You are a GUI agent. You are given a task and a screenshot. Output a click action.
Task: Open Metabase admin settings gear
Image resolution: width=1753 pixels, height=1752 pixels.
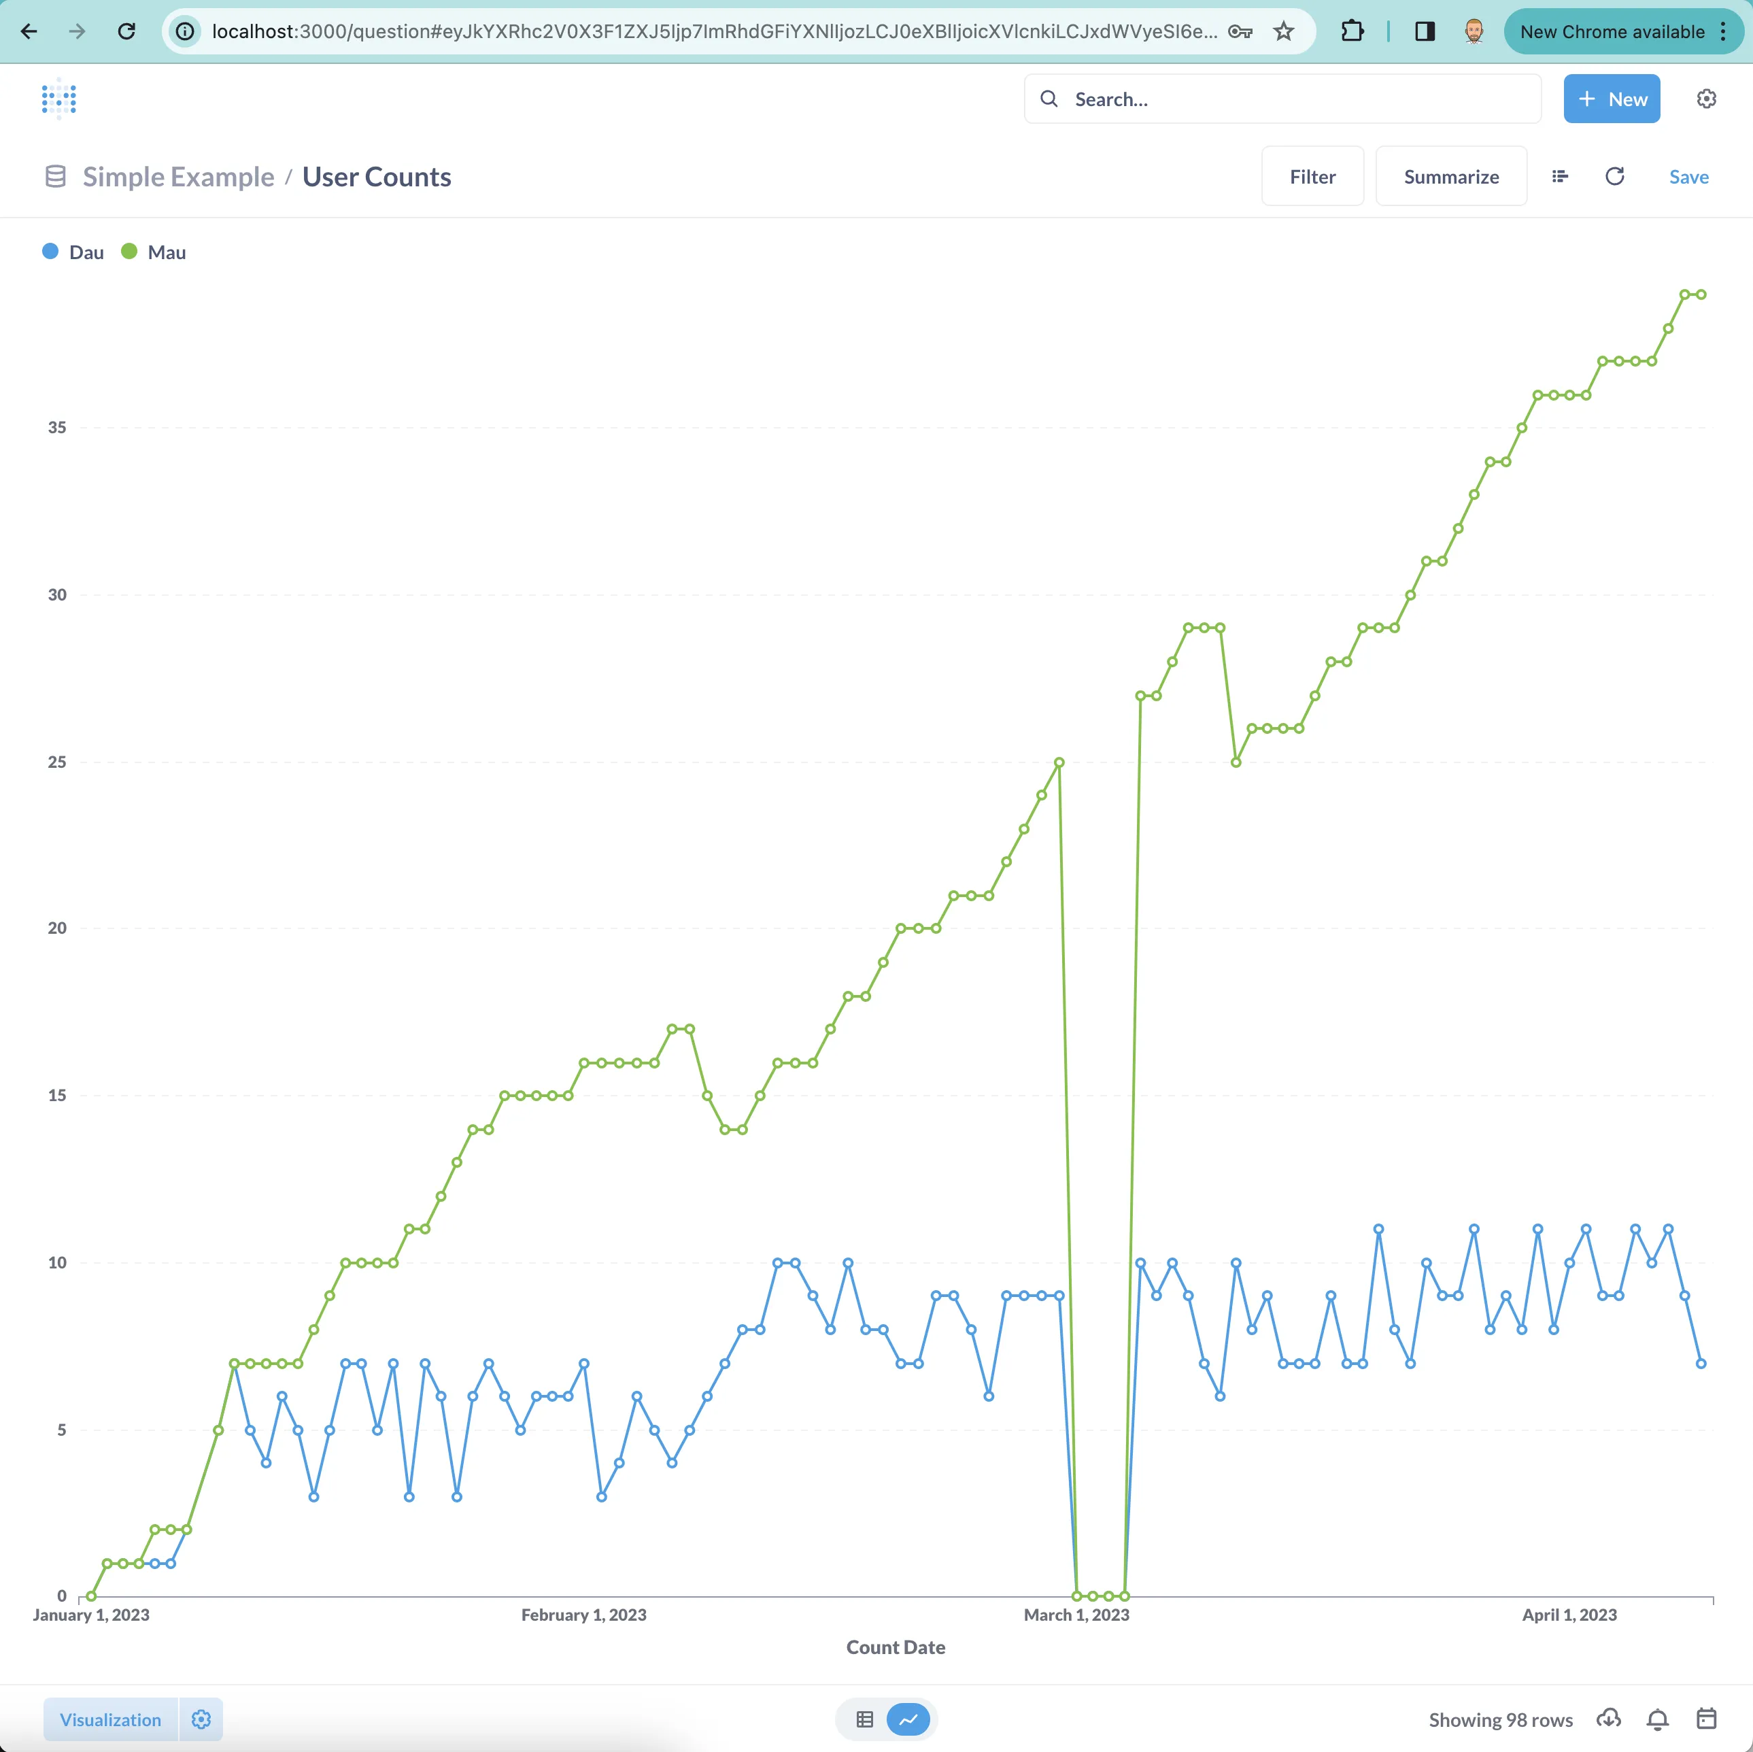[x=1707, y=99]
